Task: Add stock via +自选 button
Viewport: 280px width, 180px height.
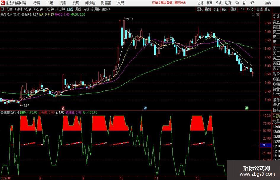Action: pos(259,9)
